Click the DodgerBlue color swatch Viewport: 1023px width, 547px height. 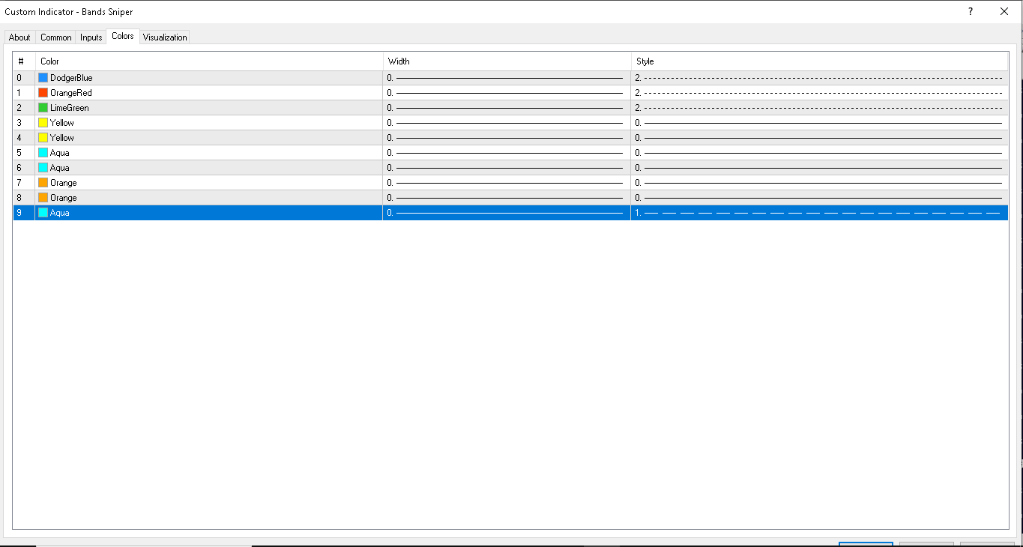click(43, 78)
